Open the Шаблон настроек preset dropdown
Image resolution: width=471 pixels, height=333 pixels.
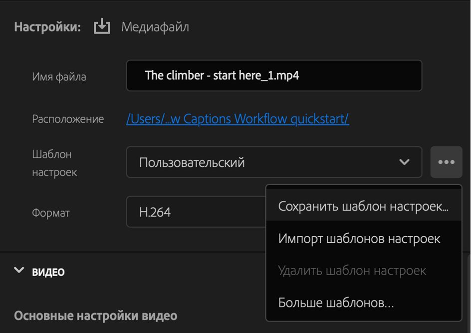273,162
